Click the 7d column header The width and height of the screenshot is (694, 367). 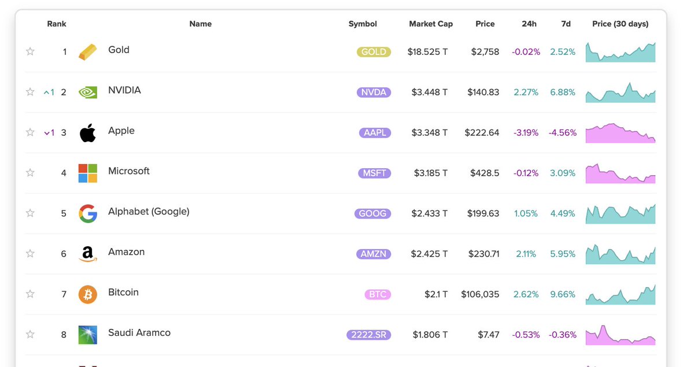(x=566, y=24)
